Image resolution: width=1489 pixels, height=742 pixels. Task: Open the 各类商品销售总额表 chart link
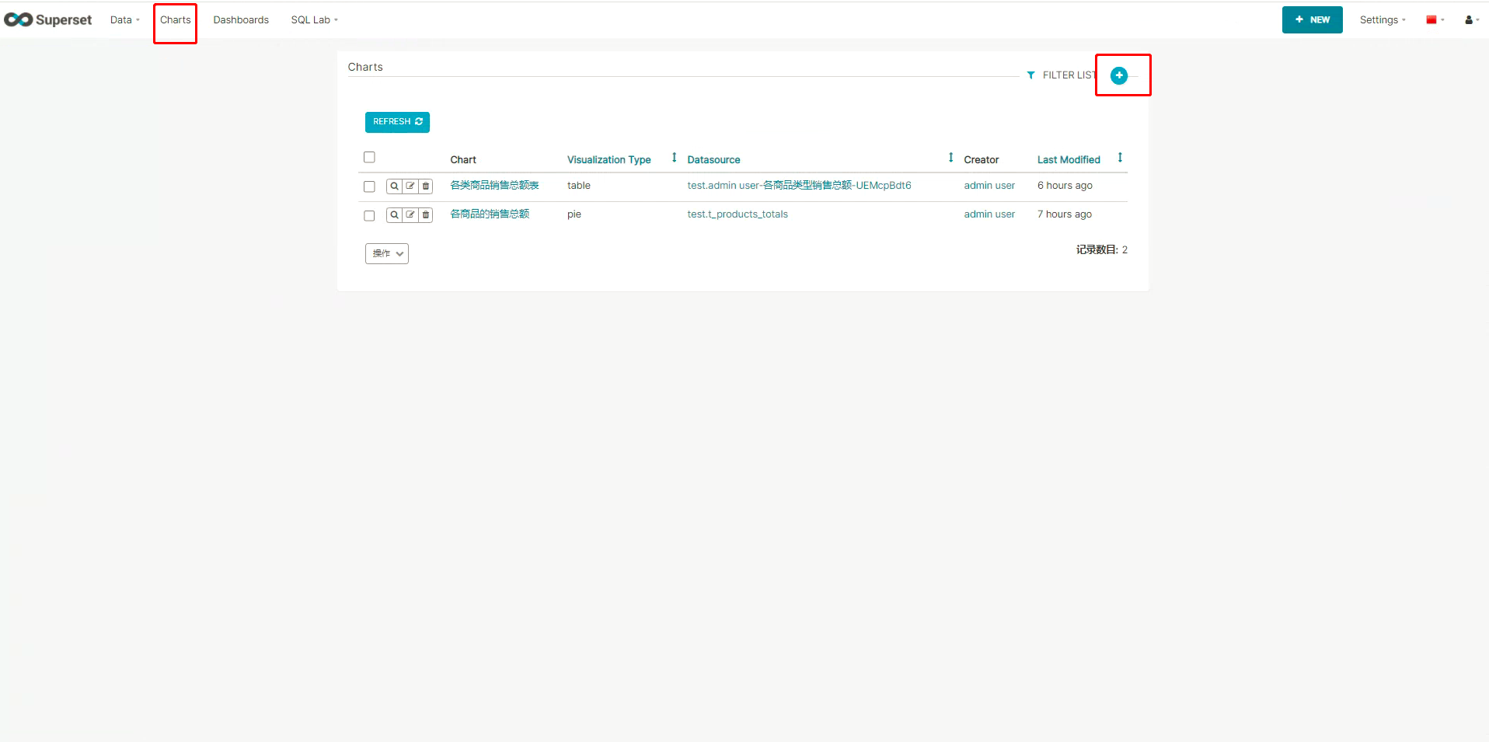pos(494,186)
